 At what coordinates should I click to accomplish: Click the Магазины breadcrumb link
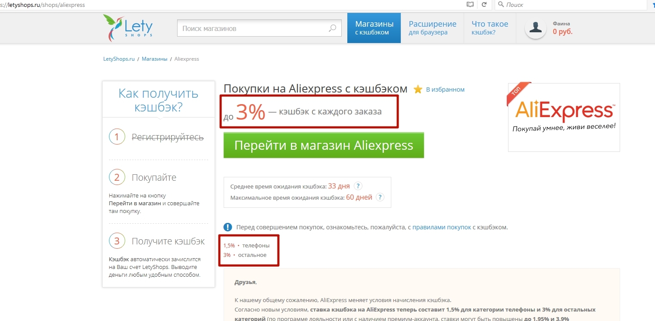[155, 59]
